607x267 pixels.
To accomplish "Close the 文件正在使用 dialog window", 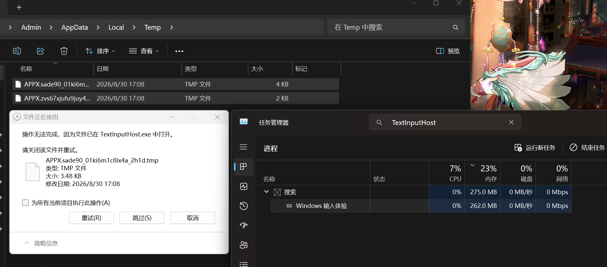I will click(217, 117).
